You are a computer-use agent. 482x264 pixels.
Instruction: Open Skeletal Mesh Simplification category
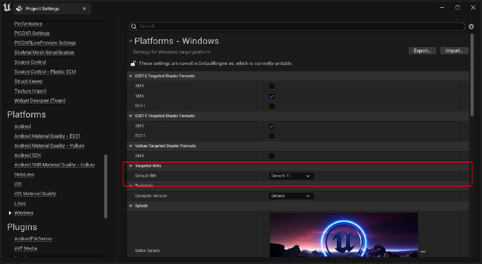(x=44, y=52)
